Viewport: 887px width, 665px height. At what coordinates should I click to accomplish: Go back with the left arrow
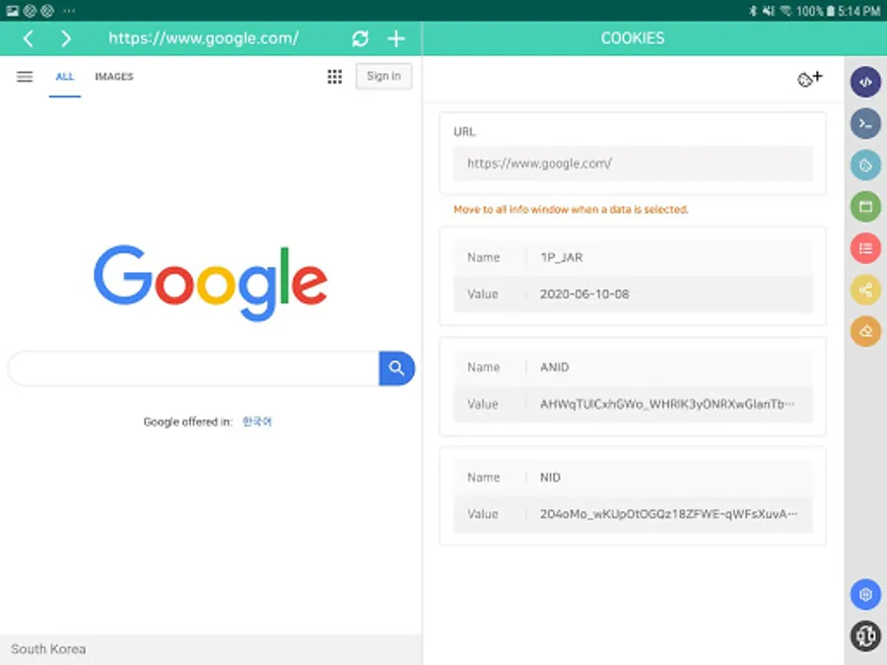(29, 38)
